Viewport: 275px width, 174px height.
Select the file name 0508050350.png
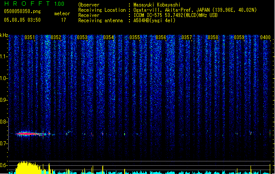point(22,11)
